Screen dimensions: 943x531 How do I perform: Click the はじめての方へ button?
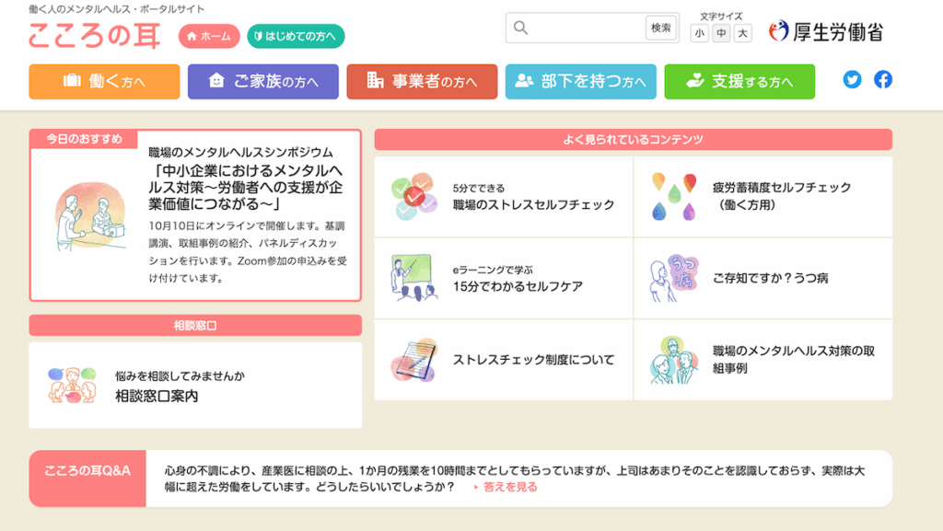297,37
